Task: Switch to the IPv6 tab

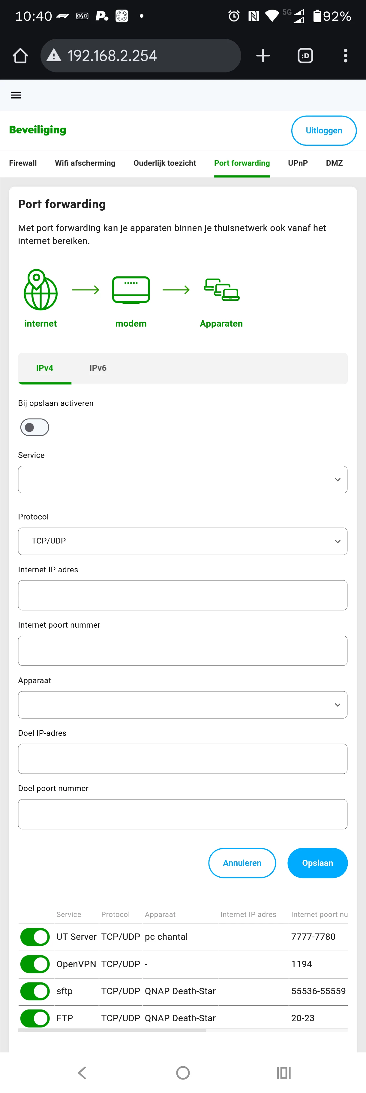Action: coord(98,368)
